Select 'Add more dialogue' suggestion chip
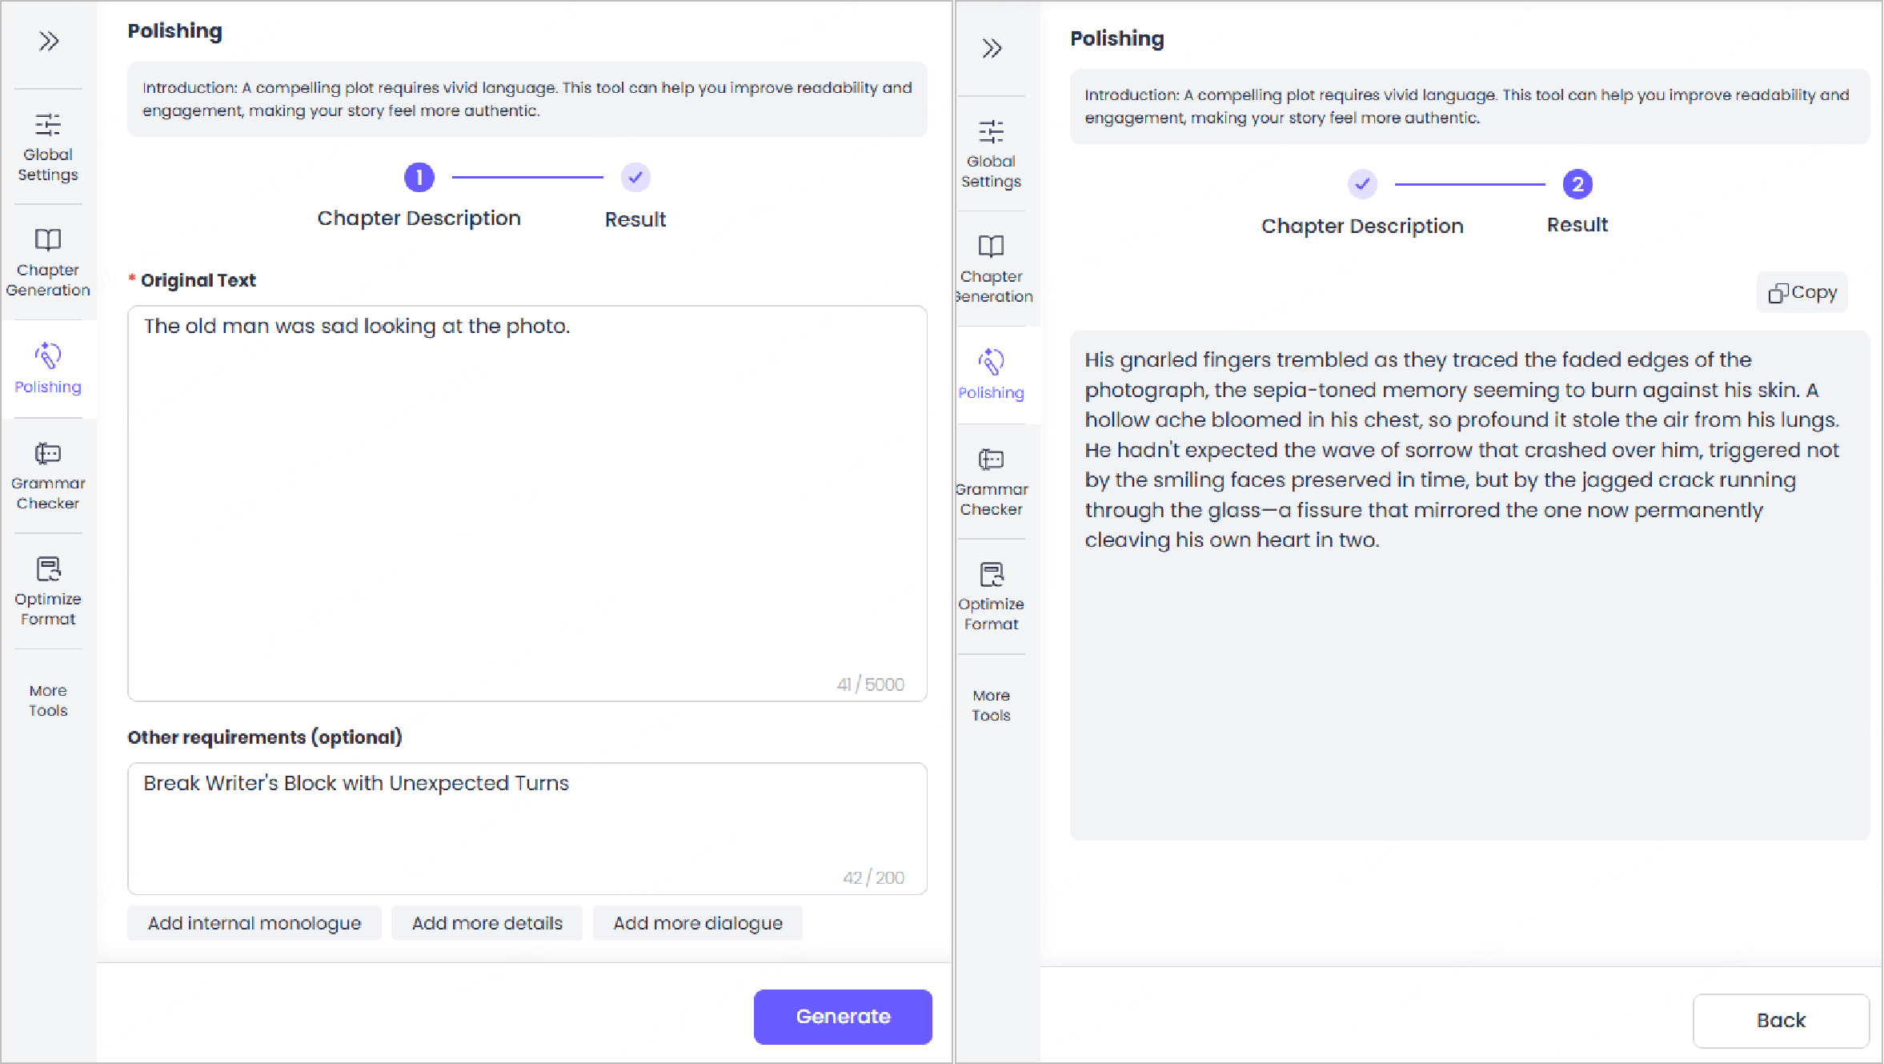Screen dimensions: 1884x1064 tap(697, 923)
